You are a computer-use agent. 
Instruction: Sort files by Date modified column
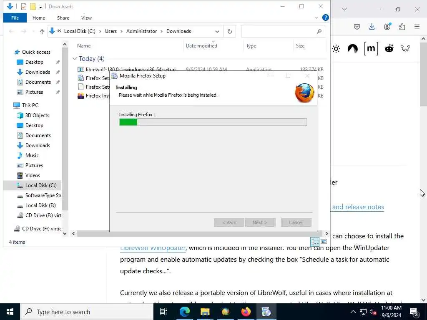pos(201,46)
